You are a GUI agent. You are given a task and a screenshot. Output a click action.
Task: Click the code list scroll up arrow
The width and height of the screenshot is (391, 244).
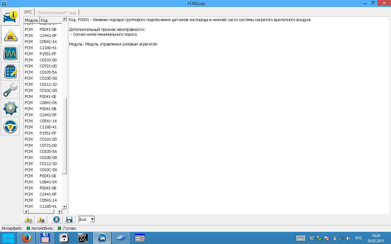[64, 19]
